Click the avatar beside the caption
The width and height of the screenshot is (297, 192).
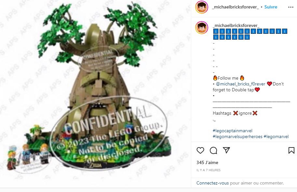(202, 28)
